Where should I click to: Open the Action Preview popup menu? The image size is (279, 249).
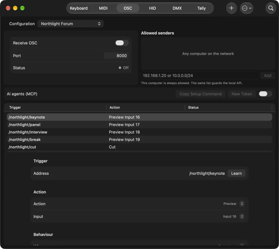point(234,203)
